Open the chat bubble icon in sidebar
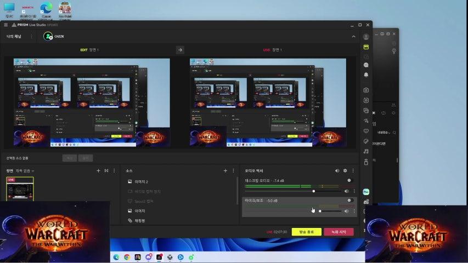Viewport: 468px width, 263px height. (366, 65)
